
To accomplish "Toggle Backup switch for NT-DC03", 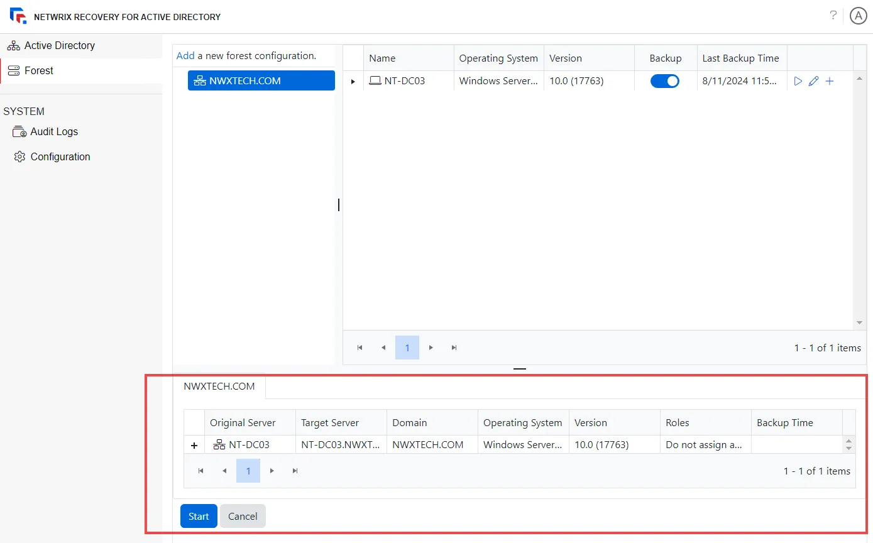I will (664, 81).
